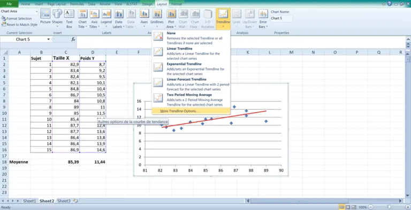The height and width of the screenshot is (210, 411).
Task: Select the Page Layout view icon
Action: click(347, 207)
